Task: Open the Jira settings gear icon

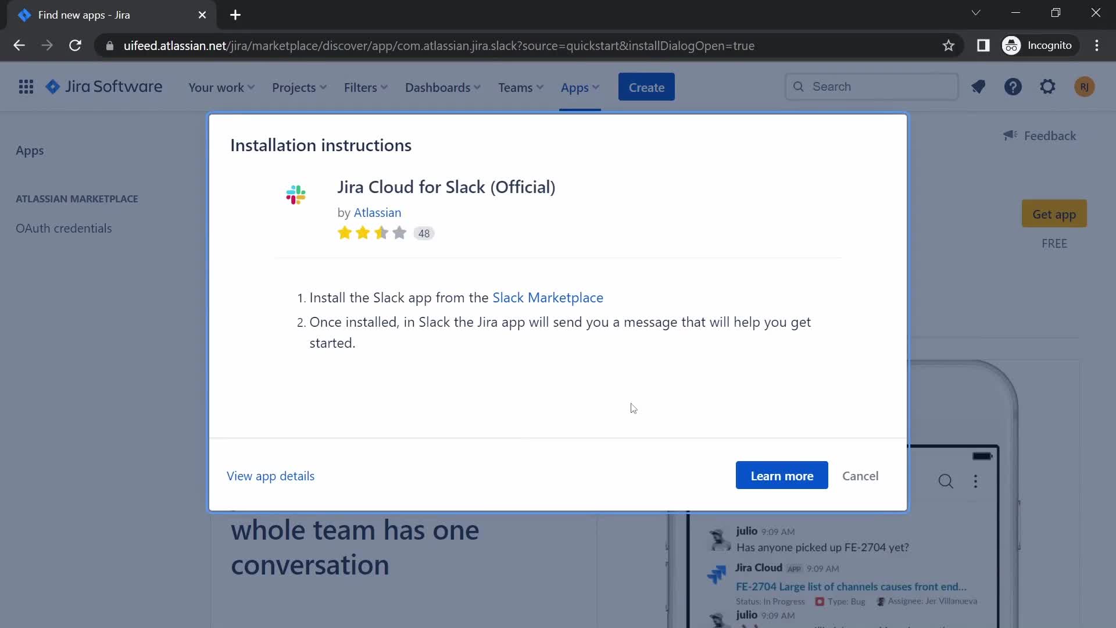Action: coord(1047,87)
